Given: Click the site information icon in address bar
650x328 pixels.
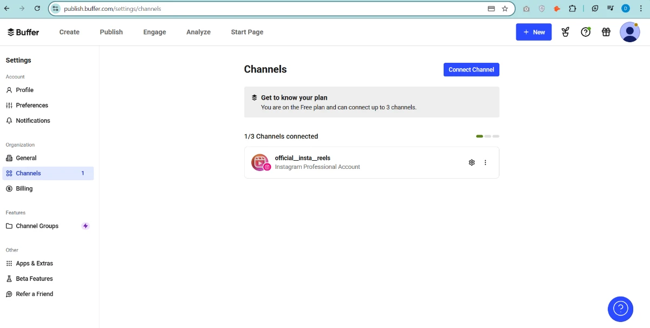Looking at the screenshot, I should 55,9.
